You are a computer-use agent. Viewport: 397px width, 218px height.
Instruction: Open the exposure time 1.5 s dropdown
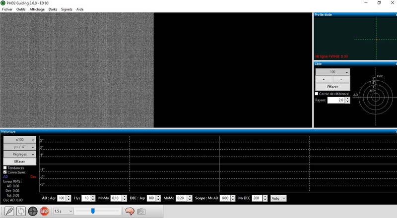[63, 211]
